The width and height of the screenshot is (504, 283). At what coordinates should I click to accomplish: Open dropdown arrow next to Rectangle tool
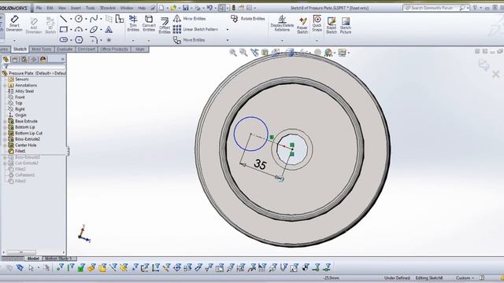click(x=71, y=30)
